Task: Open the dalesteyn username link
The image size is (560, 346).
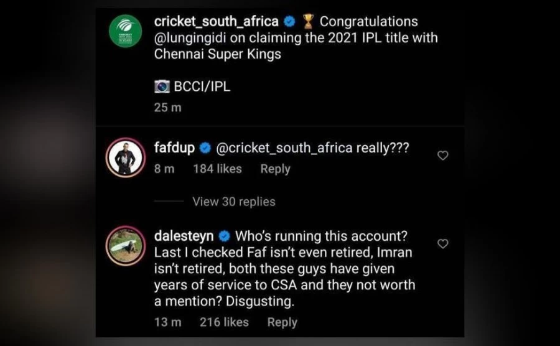Action: point(184,237)
